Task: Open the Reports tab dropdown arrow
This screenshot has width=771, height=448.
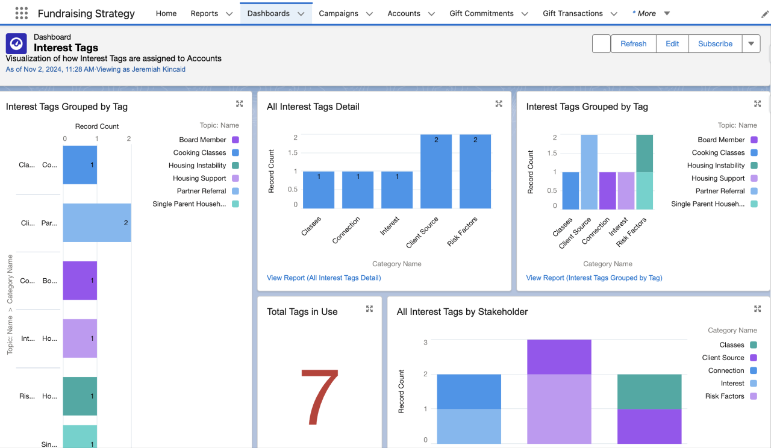Action: (x=229, y=14)
